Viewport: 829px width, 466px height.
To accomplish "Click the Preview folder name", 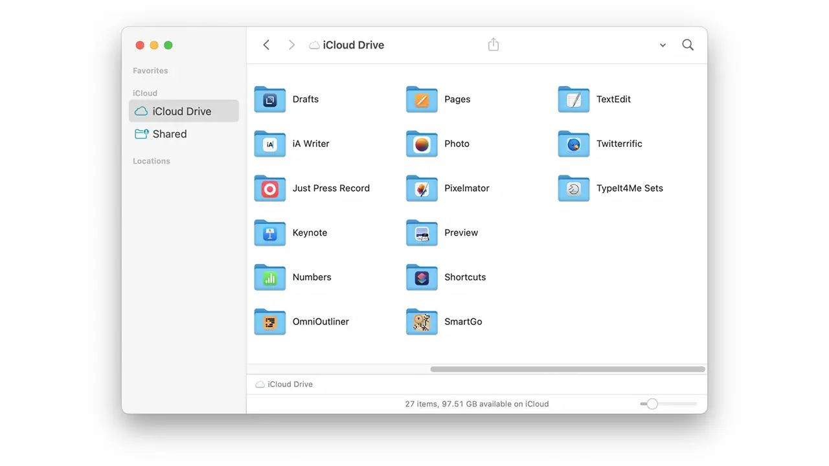I will tap(461, 233).
